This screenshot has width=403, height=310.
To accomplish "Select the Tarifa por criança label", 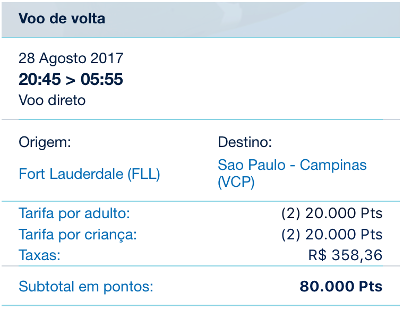I will [x=78, y=235].
